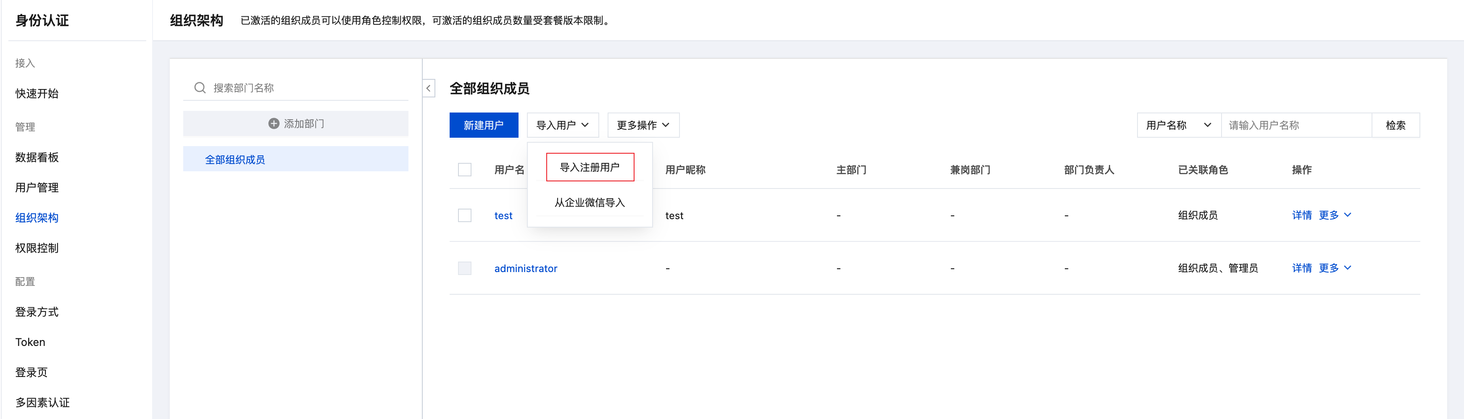Click the 新建用户 button
Screen dimensions: 1464x419
[484, 125]
